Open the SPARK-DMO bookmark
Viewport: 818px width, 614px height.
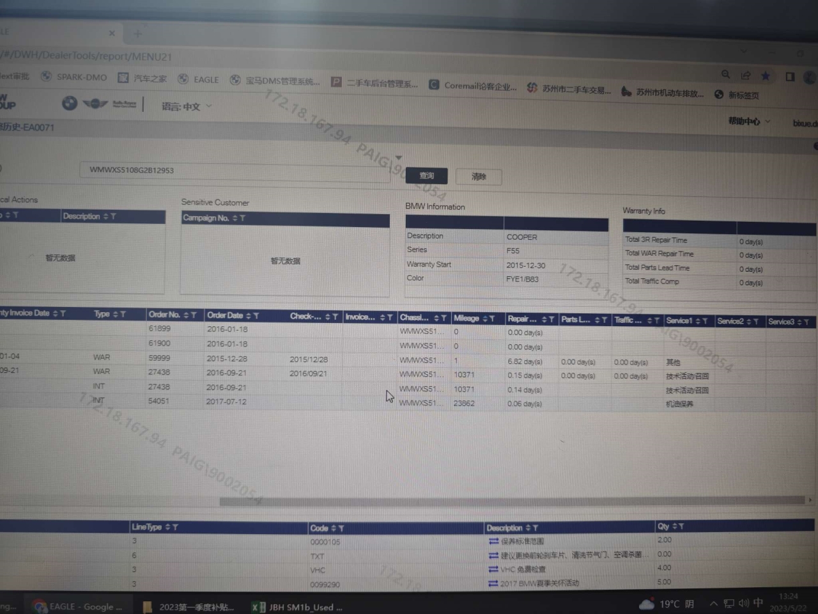[x=74, y=77]
